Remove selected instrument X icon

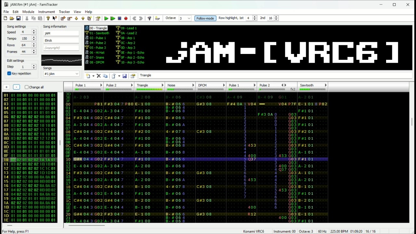[99, 76]
